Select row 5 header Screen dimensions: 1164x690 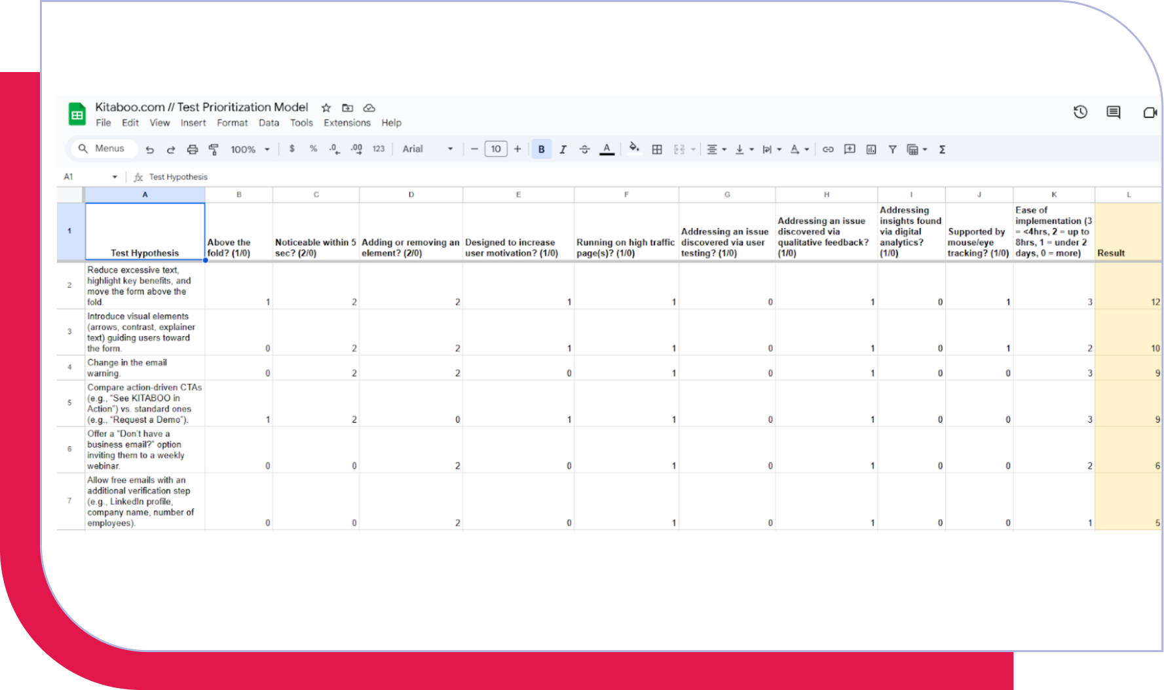69,403
